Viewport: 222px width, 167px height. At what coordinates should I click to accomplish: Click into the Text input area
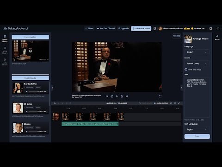[x=197, y=97]
